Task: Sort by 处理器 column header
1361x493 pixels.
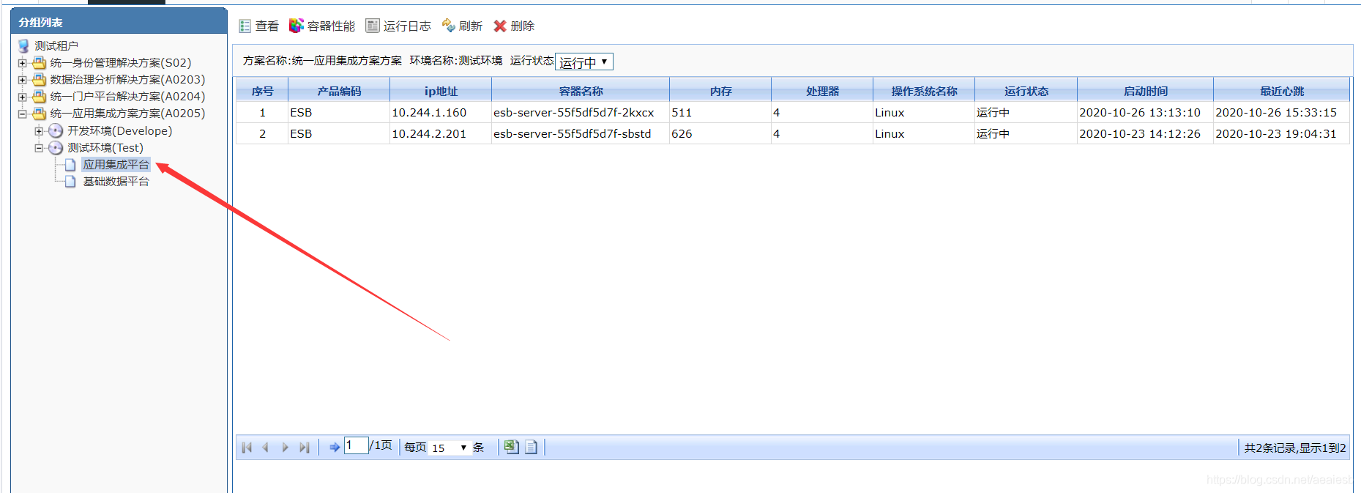Action: [x=822, y=91]
